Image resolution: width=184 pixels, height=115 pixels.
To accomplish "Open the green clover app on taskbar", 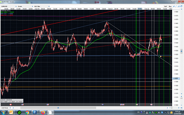I will click(19, 113).
